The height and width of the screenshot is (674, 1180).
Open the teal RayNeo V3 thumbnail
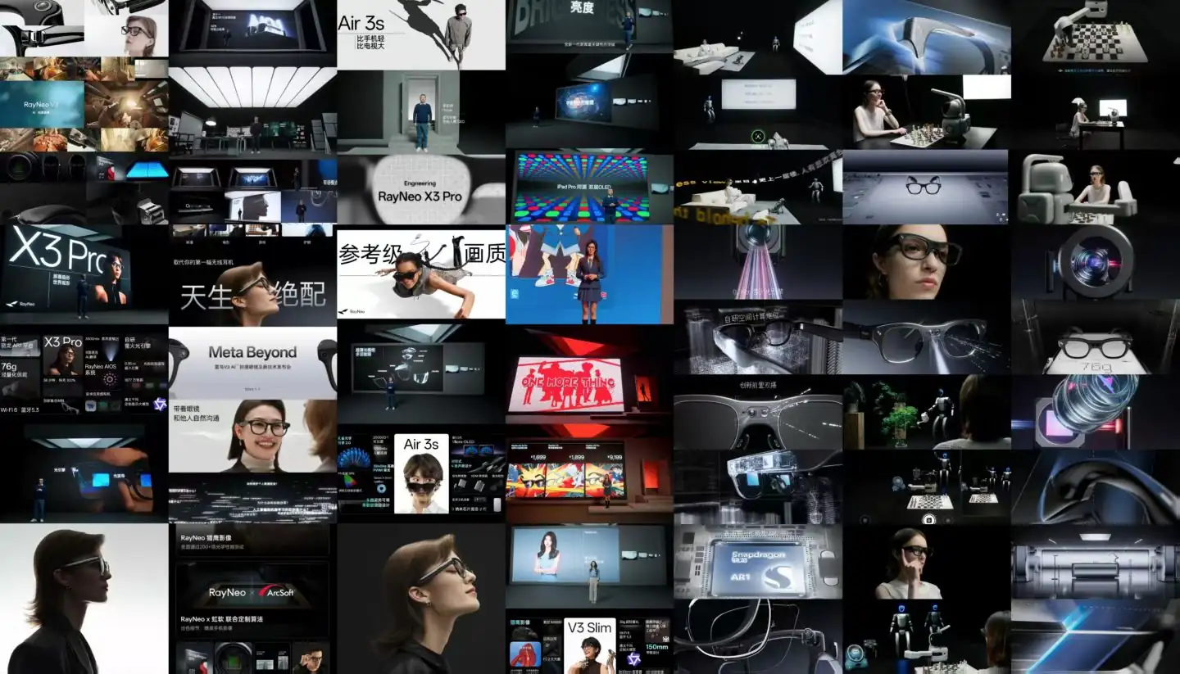pyautogui.click(x=42, y=105)
